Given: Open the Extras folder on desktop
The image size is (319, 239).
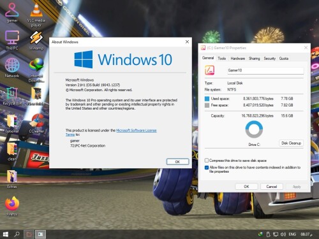Looking at the screenshot, I should coord(12,179).
